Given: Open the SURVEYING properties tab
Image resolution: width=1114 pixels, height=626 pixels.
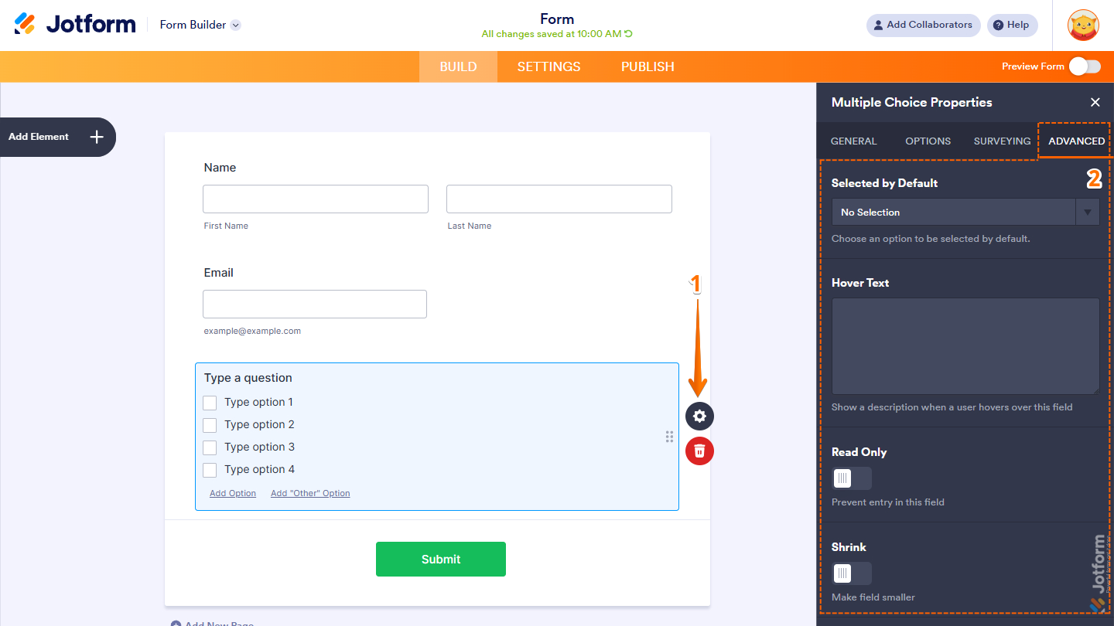Looking at the screenshot, I should pyautogui.click(x=1002, y=141).
